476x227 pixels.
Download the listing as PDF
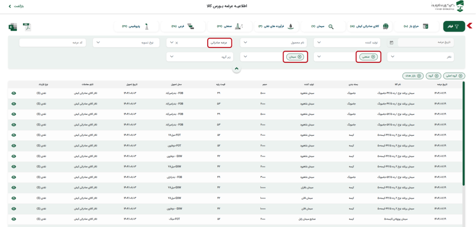pyautogui.click(x=27, y=27)
